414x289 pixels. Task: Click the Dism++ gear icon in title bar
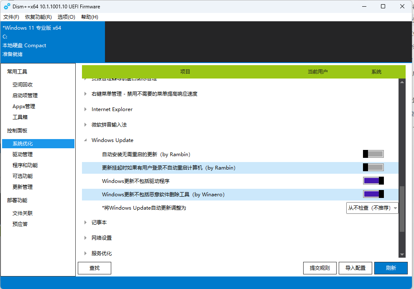(7, 7)
